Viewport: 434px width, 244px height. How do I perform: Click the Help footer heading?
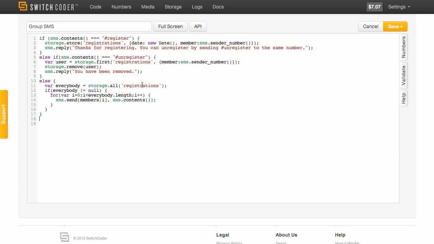340,235
